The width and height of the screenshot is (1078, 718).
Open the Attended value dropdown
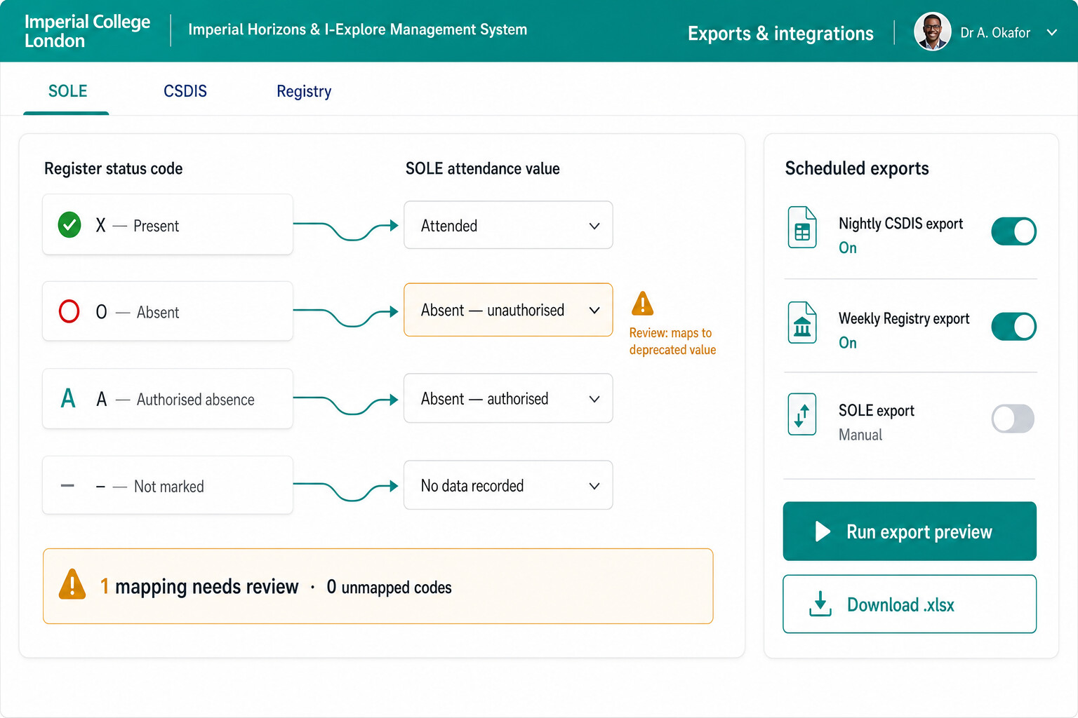[x=508, y=225]
